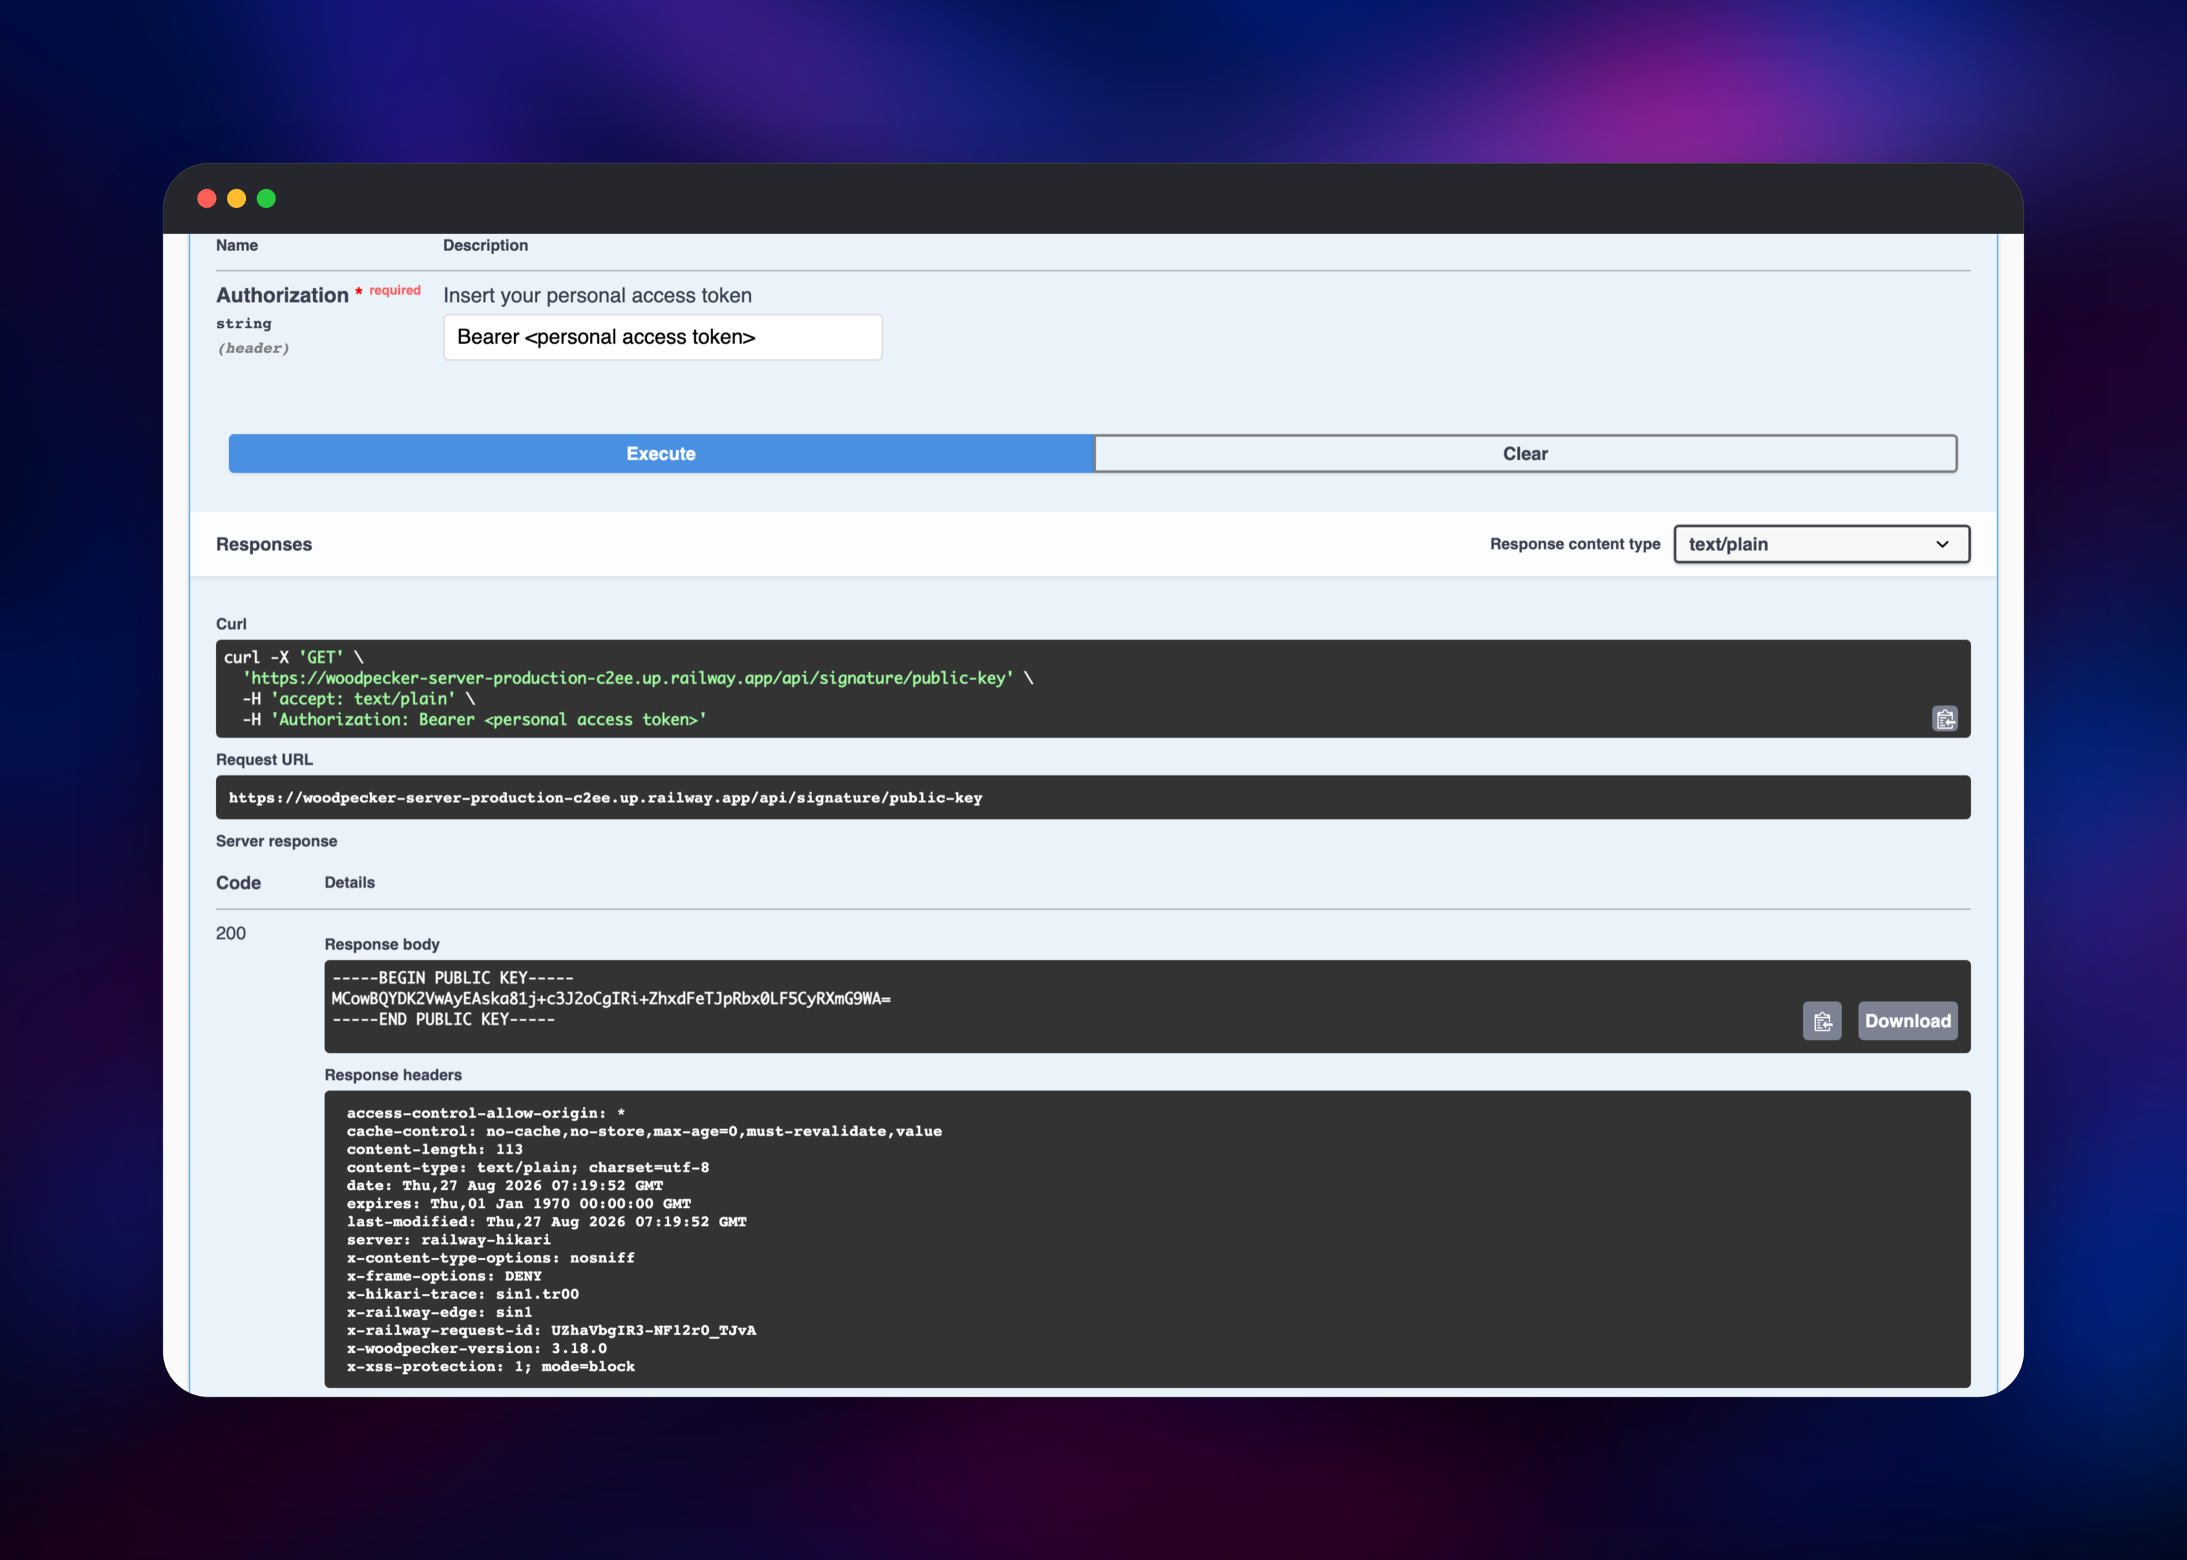Image resolution: width=2187 pixels, height=1560 pixels.
Task: Click the Response headers label
Action: [393, 1075]
